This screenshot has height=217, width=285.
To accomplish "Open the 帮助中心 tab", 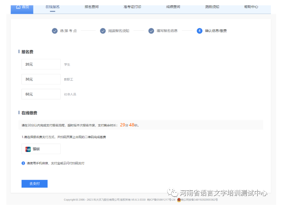I will [x=251, y=7].
